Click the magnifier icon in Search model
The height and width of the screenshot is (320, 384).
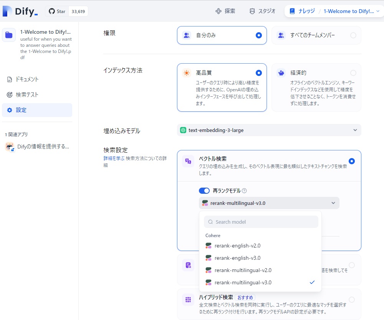210,222
